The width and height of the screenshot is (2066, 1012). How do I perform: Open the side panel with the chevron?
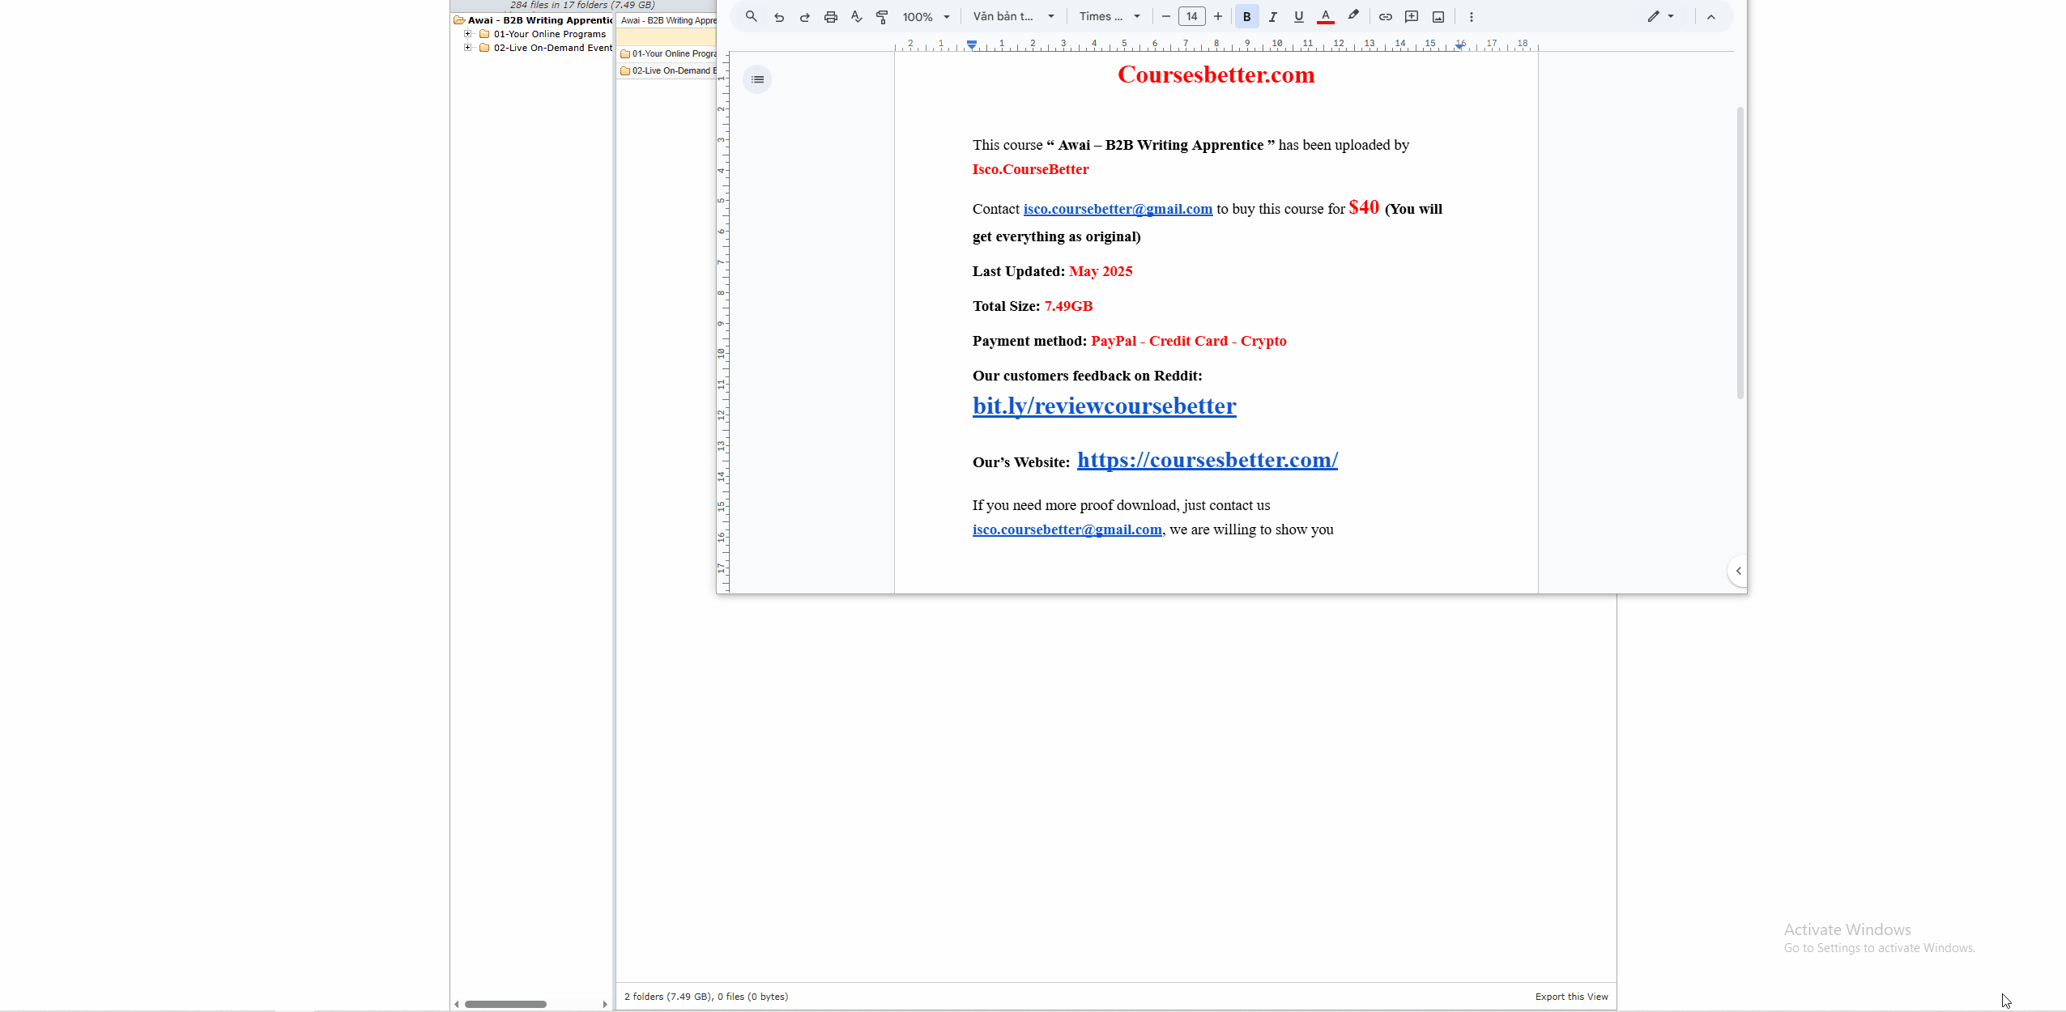coord(1738,571)
